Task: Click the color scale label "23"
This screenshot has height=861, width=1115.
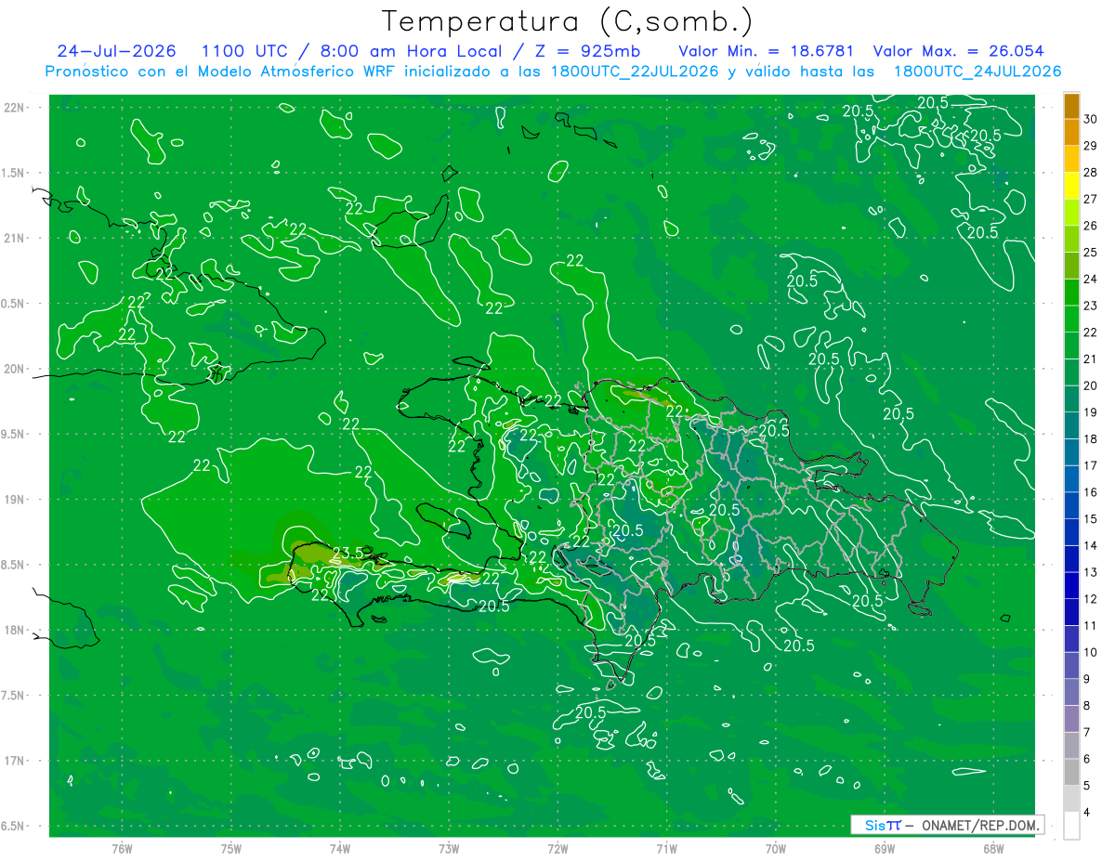Action: click(1091, 306)
